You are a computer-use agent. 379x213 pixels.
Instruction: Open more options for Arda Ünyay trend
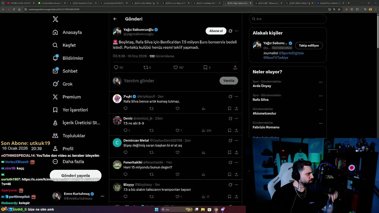[321, 82]
